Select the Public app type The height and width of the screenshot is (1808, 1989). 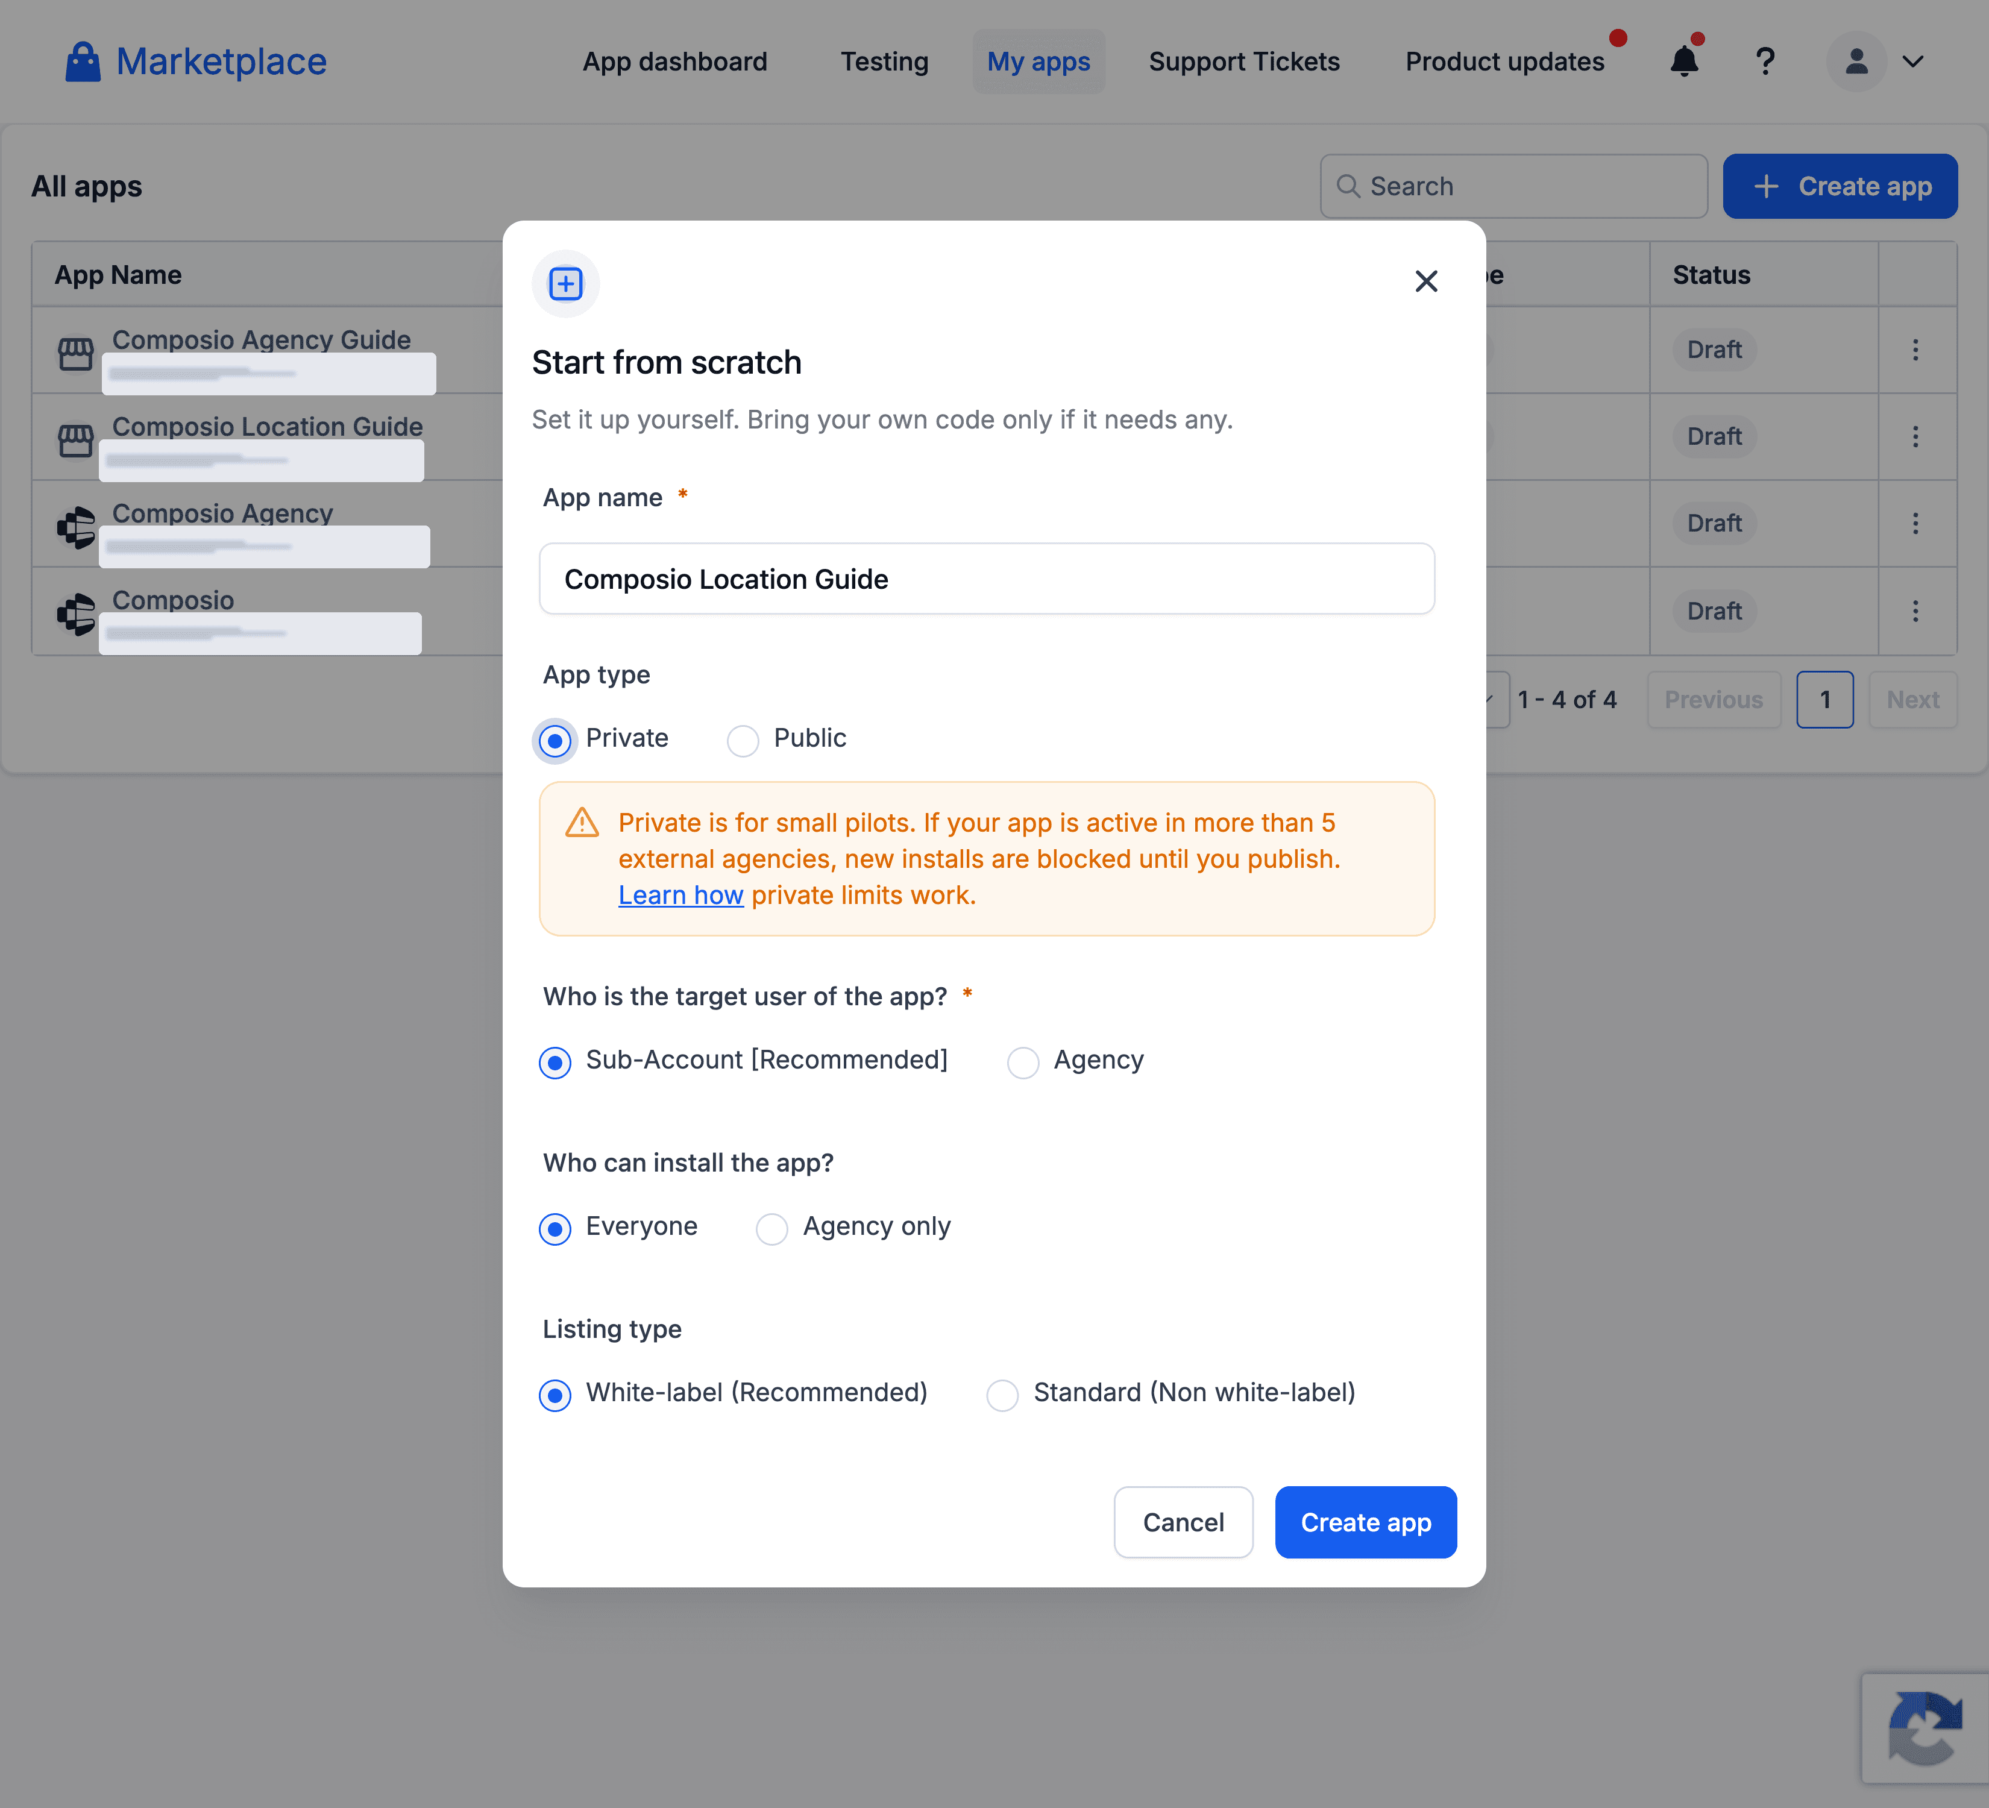point(743,739)
